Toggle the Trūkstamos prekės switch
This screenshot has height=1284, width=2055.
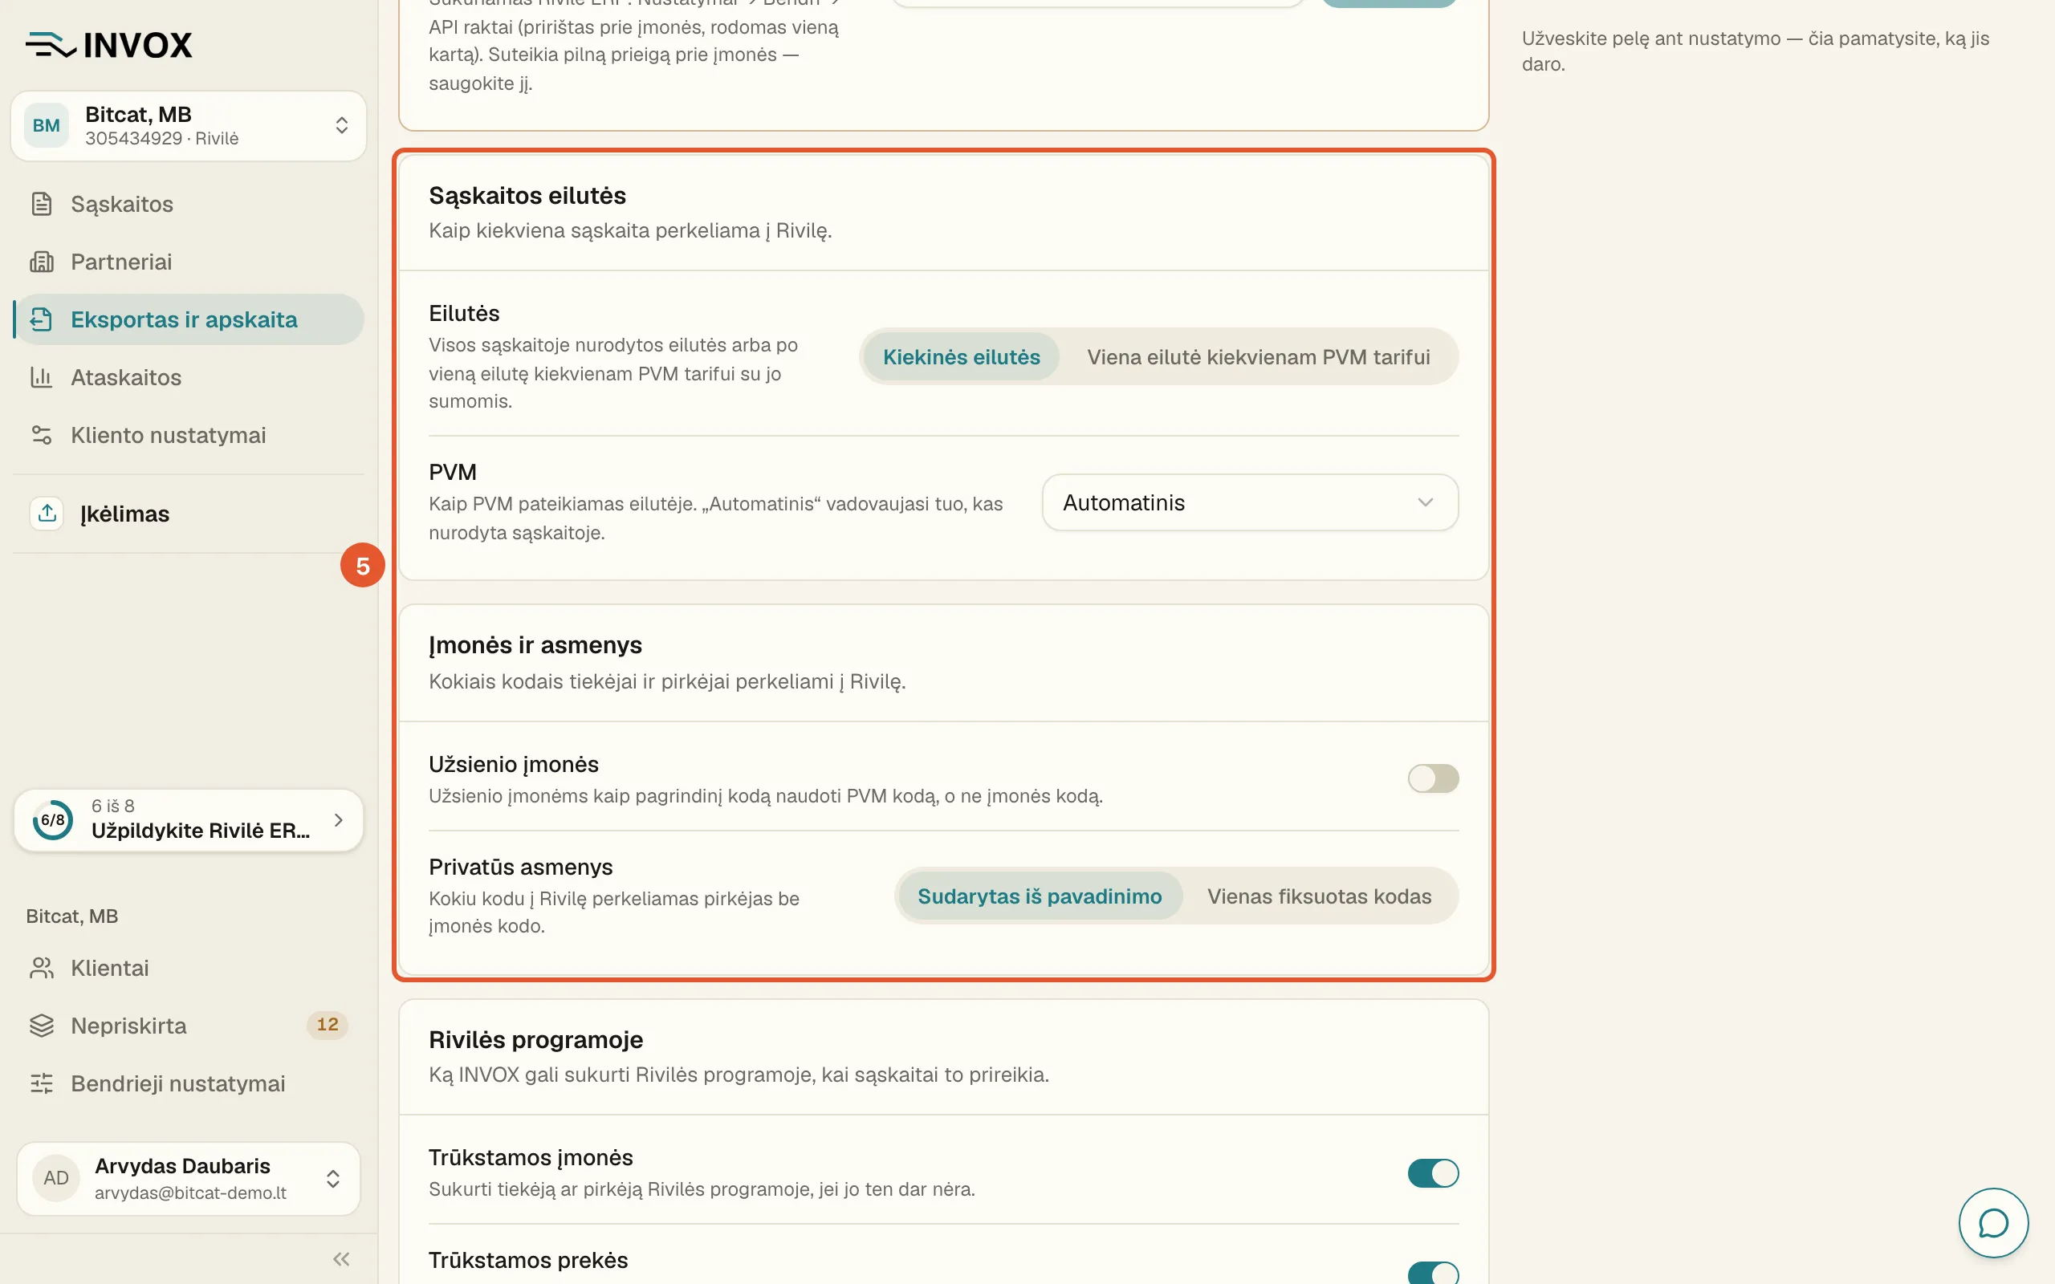(1433, 1273)
